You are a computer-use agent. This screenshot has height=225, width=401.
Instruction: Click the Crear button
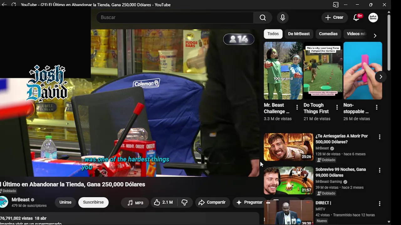tap(334, 17)
